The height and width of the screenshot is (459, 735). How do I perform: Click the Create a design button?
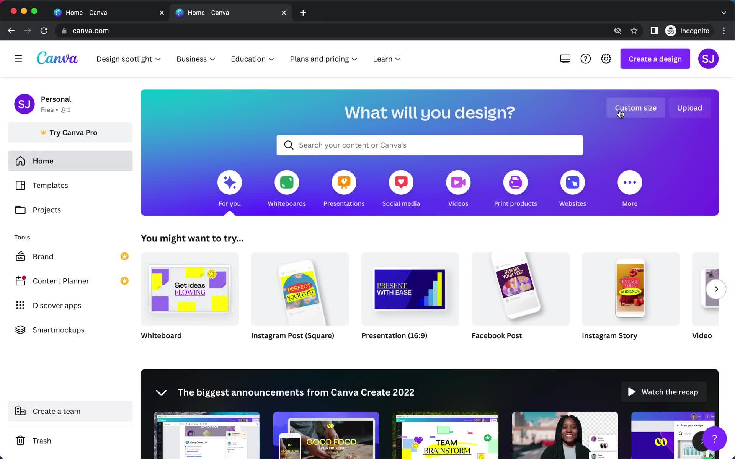pos(655,59)
